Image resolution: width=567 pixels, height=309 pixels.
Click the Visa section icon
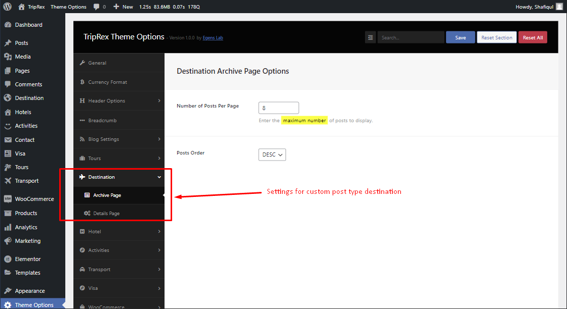tap(82, 288)
